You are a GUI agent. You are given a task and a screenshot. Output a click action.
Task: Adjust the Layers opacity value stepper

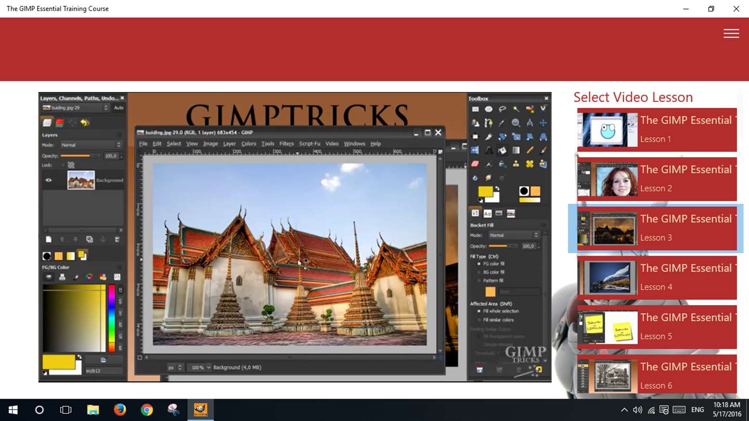[122, 155]
